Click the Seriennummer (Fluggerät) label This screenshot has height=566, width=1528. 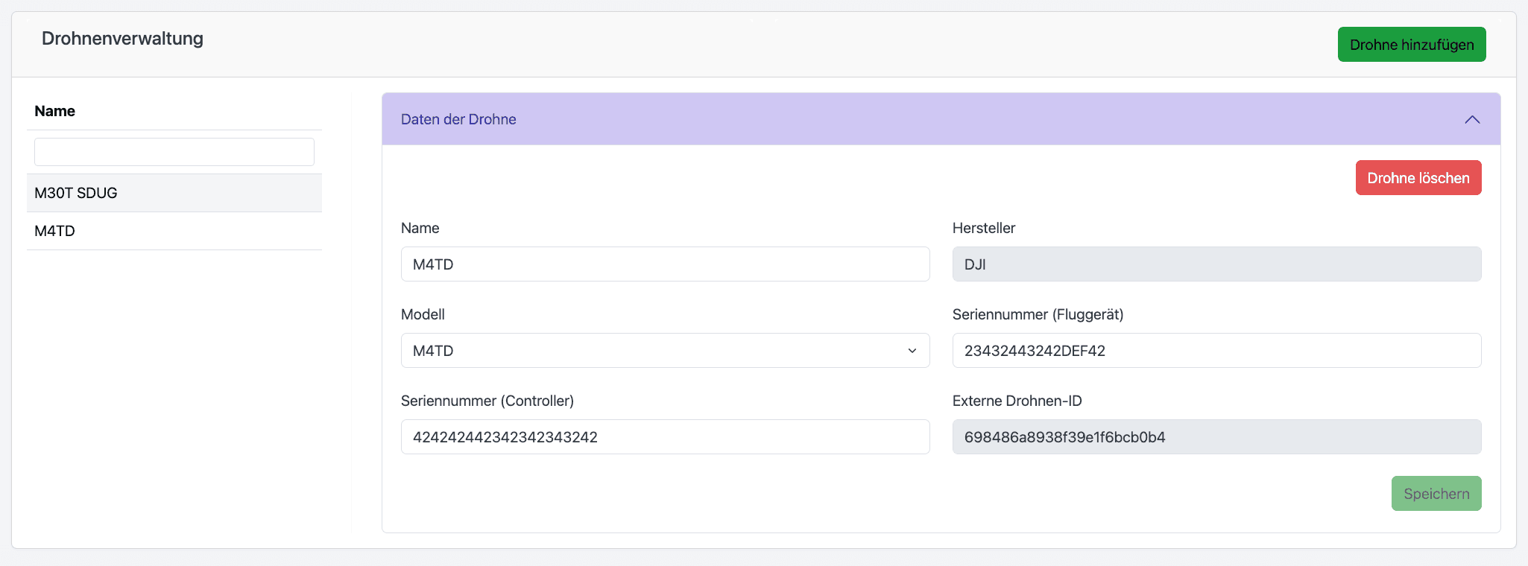tap(1038, 314)
